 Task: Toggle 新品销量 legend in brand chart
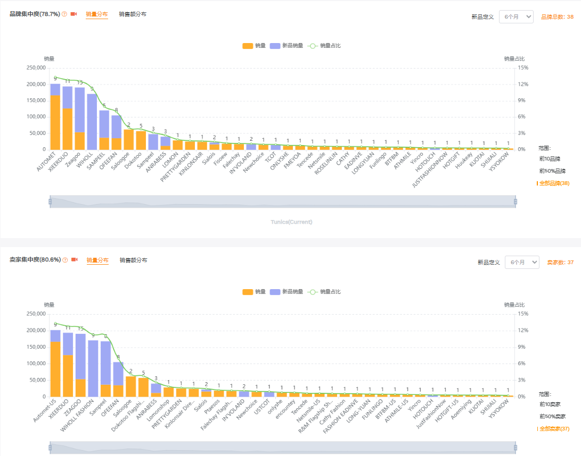click(x=286, y=46)
